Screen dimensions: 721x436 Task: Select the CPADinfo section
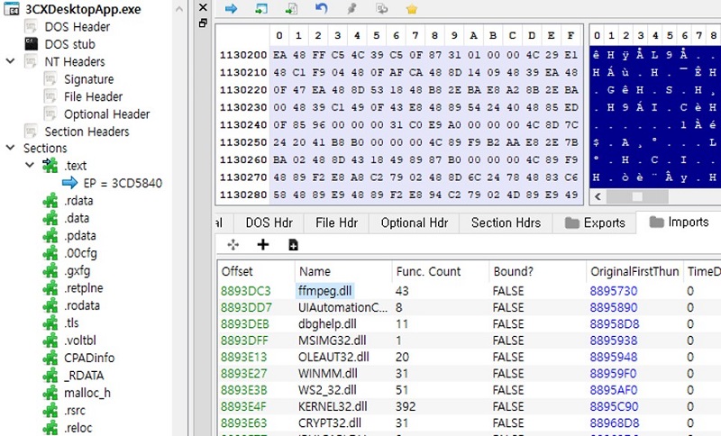tap(89, 358)
